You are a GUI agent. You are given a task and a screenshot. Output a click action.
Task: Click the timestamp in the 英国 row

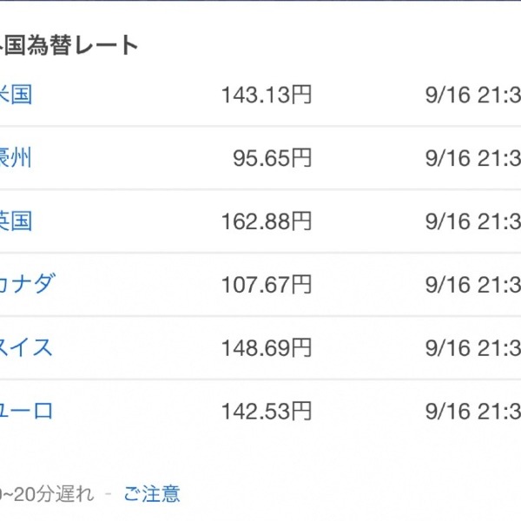point(473,221)
